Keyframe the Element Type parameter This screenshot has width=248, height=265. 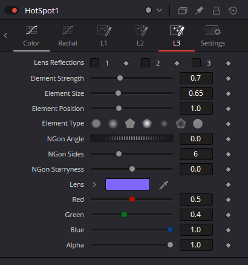tap(228, 124)
